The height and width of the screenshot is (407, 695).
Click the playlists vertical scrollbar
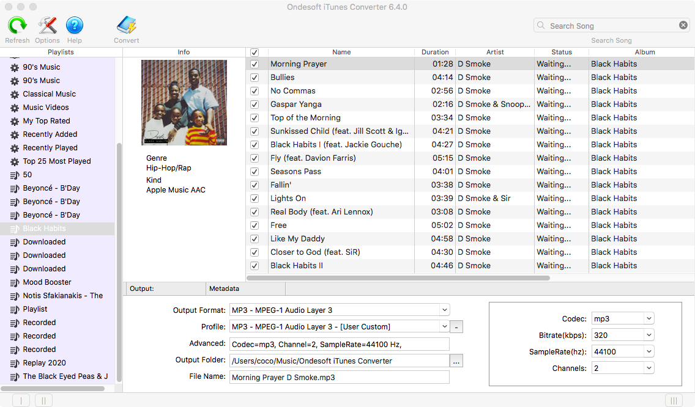[119, 262]
